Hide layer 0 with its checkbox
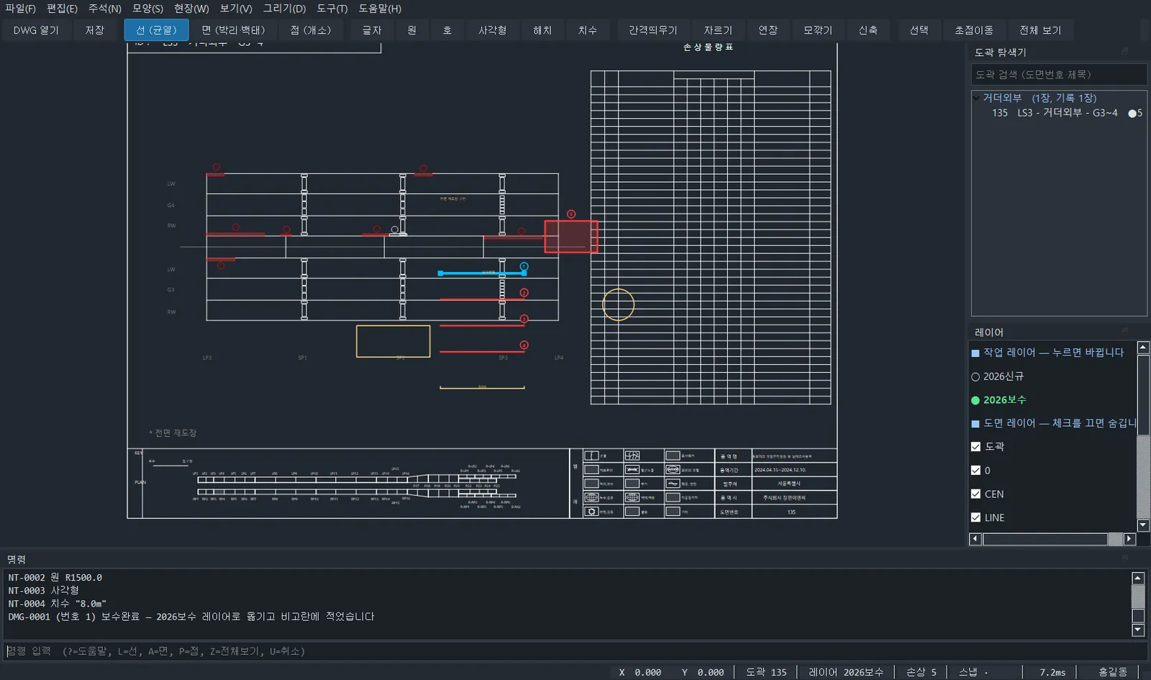The image size is (1151, 680). pyautogui.click(x=975, y=471)
